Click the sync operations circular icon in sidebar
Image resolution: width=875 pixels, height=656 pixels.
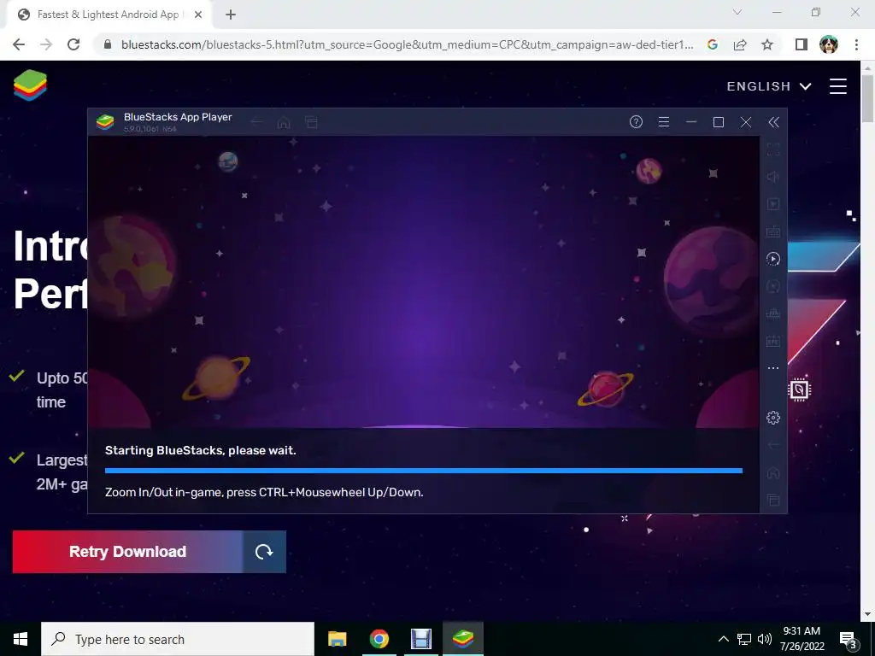point(772,286)
